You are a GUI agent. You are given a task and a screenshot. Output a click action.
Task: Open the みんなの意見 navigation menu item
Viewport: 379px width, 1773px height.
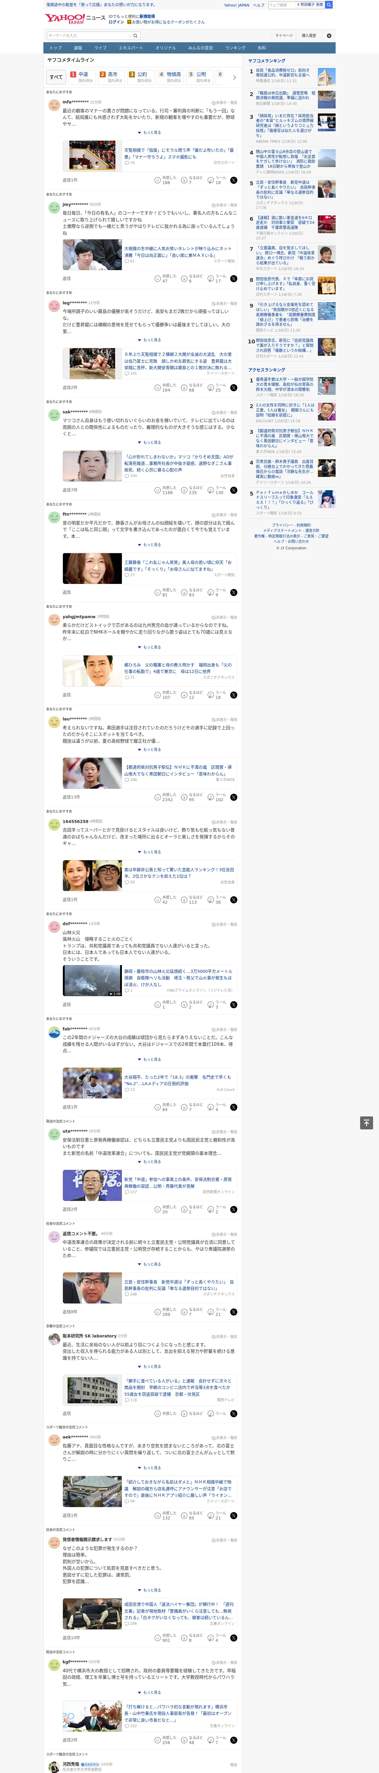[200, 48]
